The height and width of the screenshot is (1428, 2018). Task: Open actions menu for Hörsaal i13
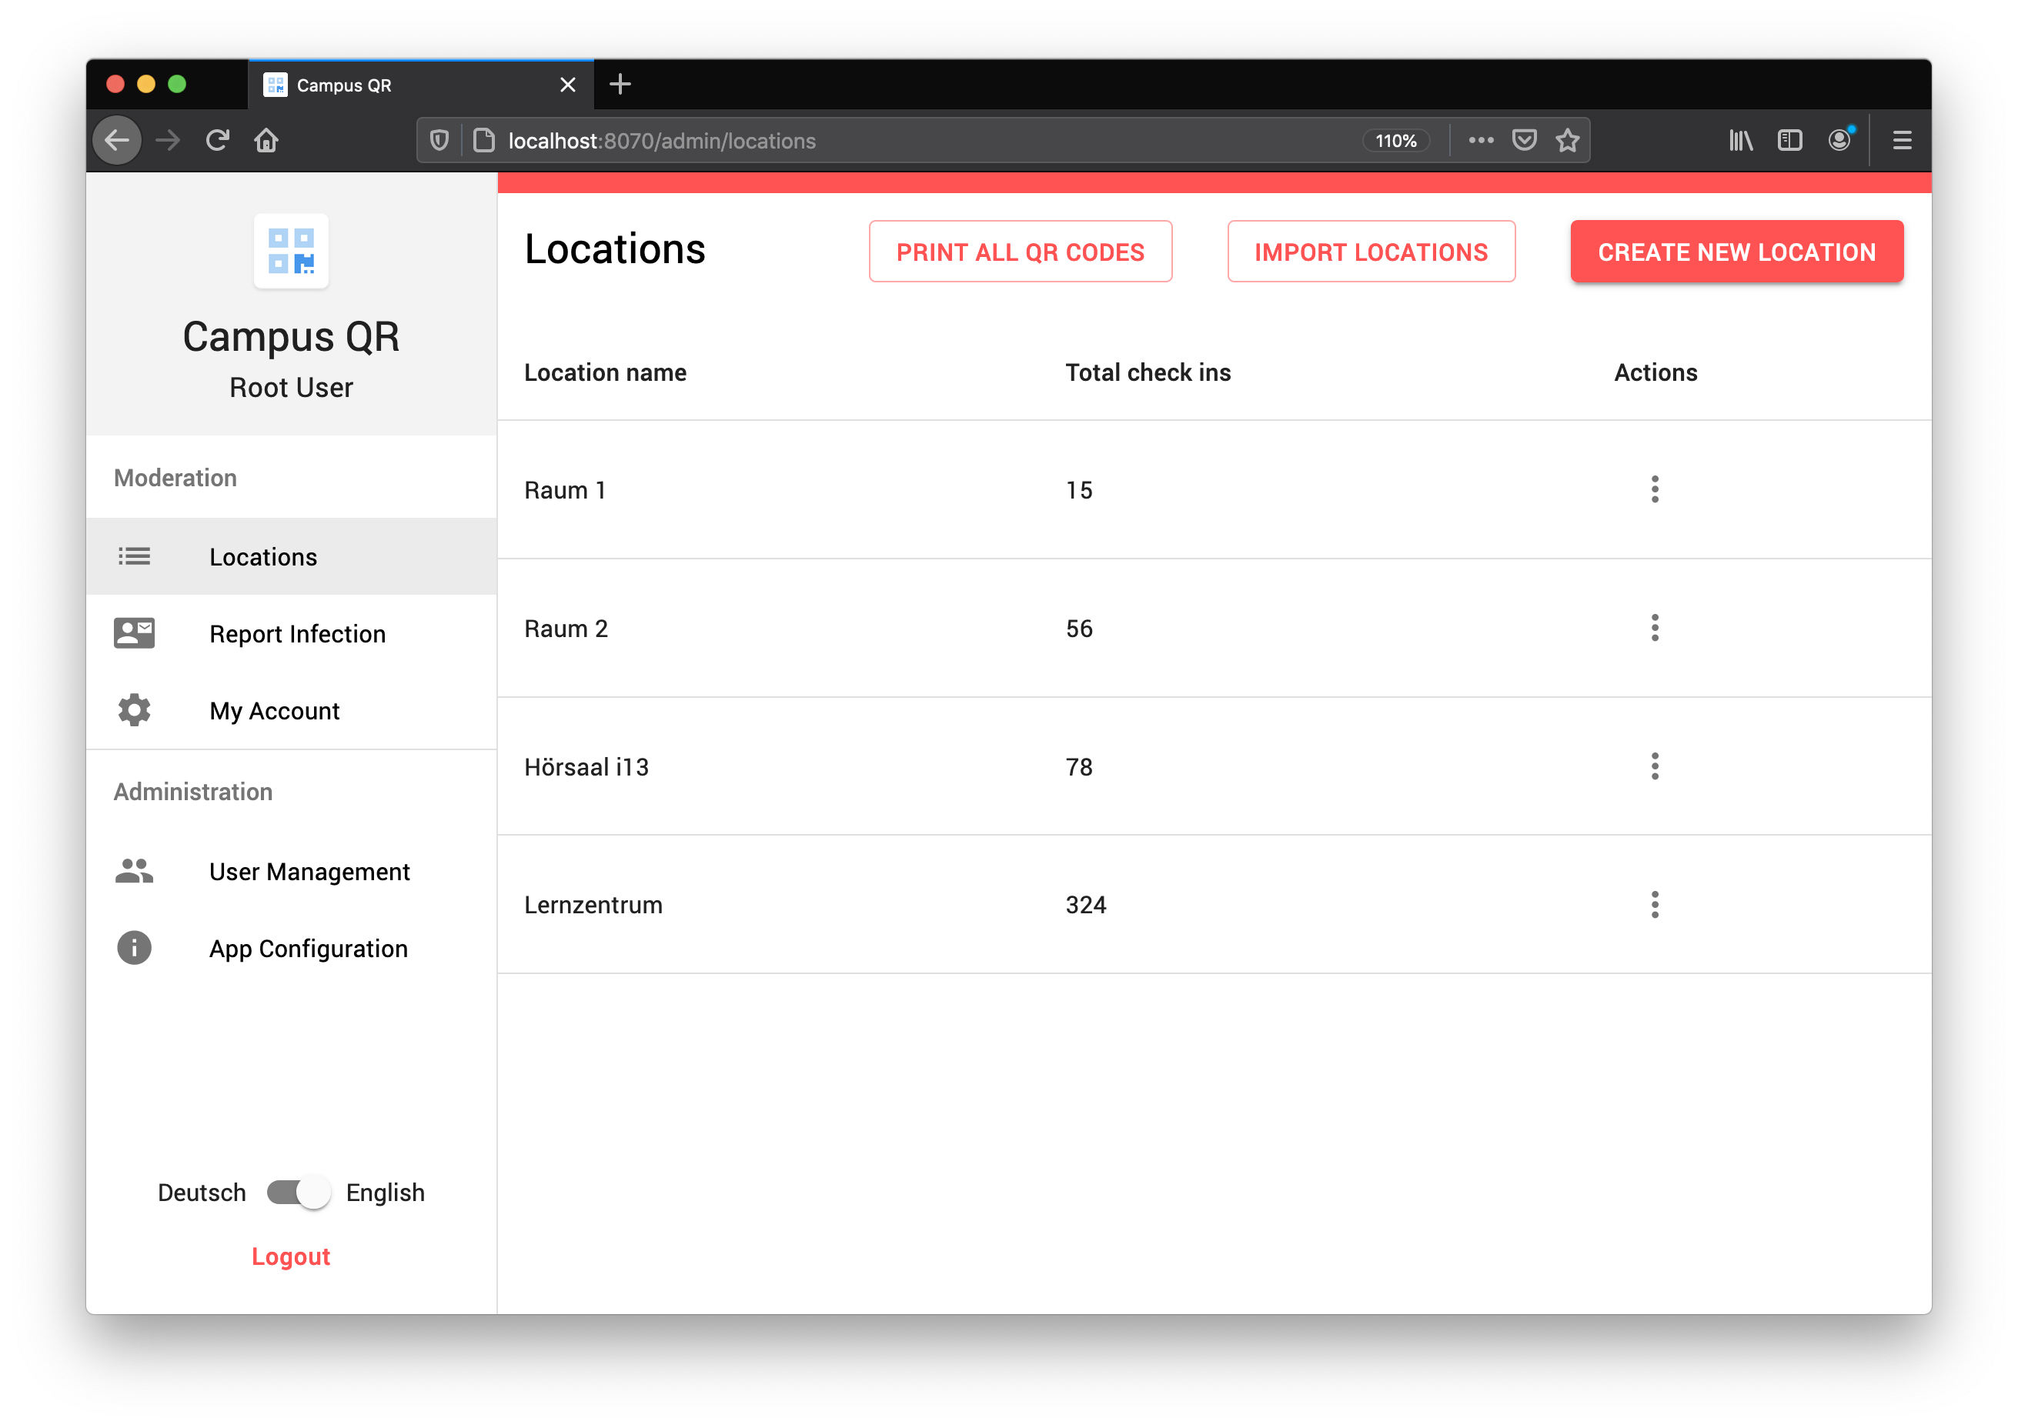click(1655, 767)
